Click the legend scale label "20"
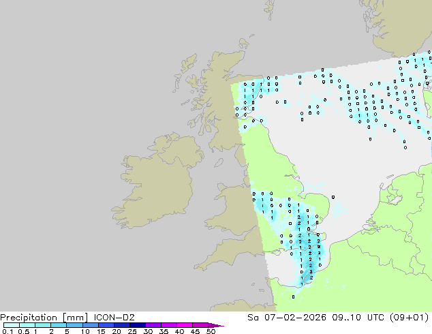432x334 pixels. 117,331
